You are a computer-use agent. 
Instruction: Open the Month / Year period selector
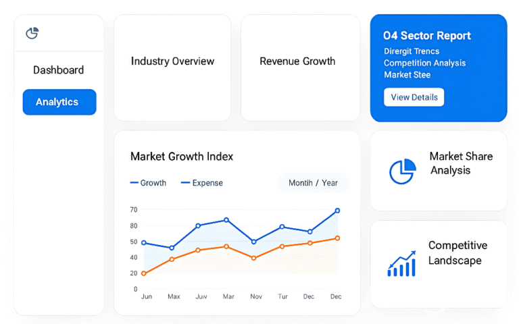click(x=313, y=183)
